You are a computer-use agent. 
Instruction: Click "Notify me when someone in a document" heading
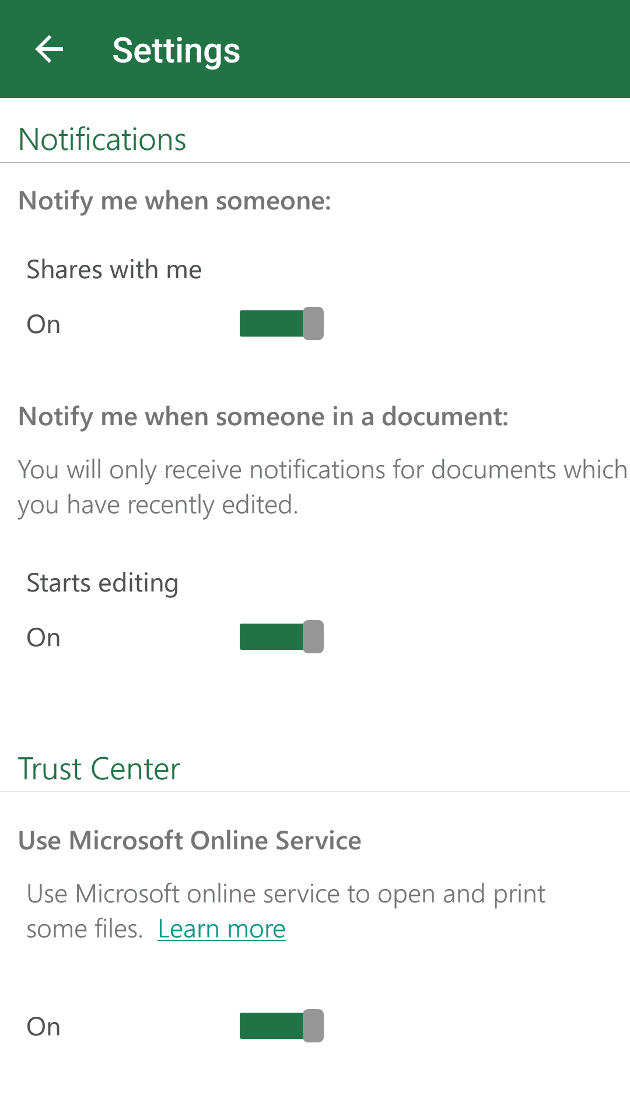click(x=264, y=416)
